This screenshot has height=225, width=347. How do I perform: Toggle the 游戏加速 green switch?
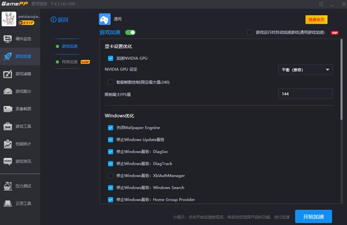click(130, 32)
